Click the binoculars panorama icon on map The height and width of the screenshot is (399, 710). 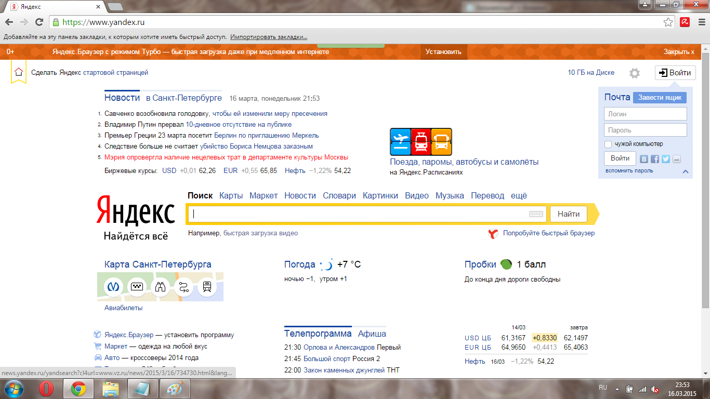point(160,287)
